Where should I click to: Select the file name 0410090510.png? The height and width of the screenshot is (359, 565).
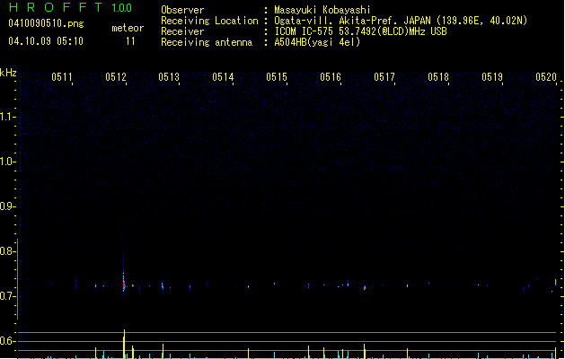tap(46, 23)
